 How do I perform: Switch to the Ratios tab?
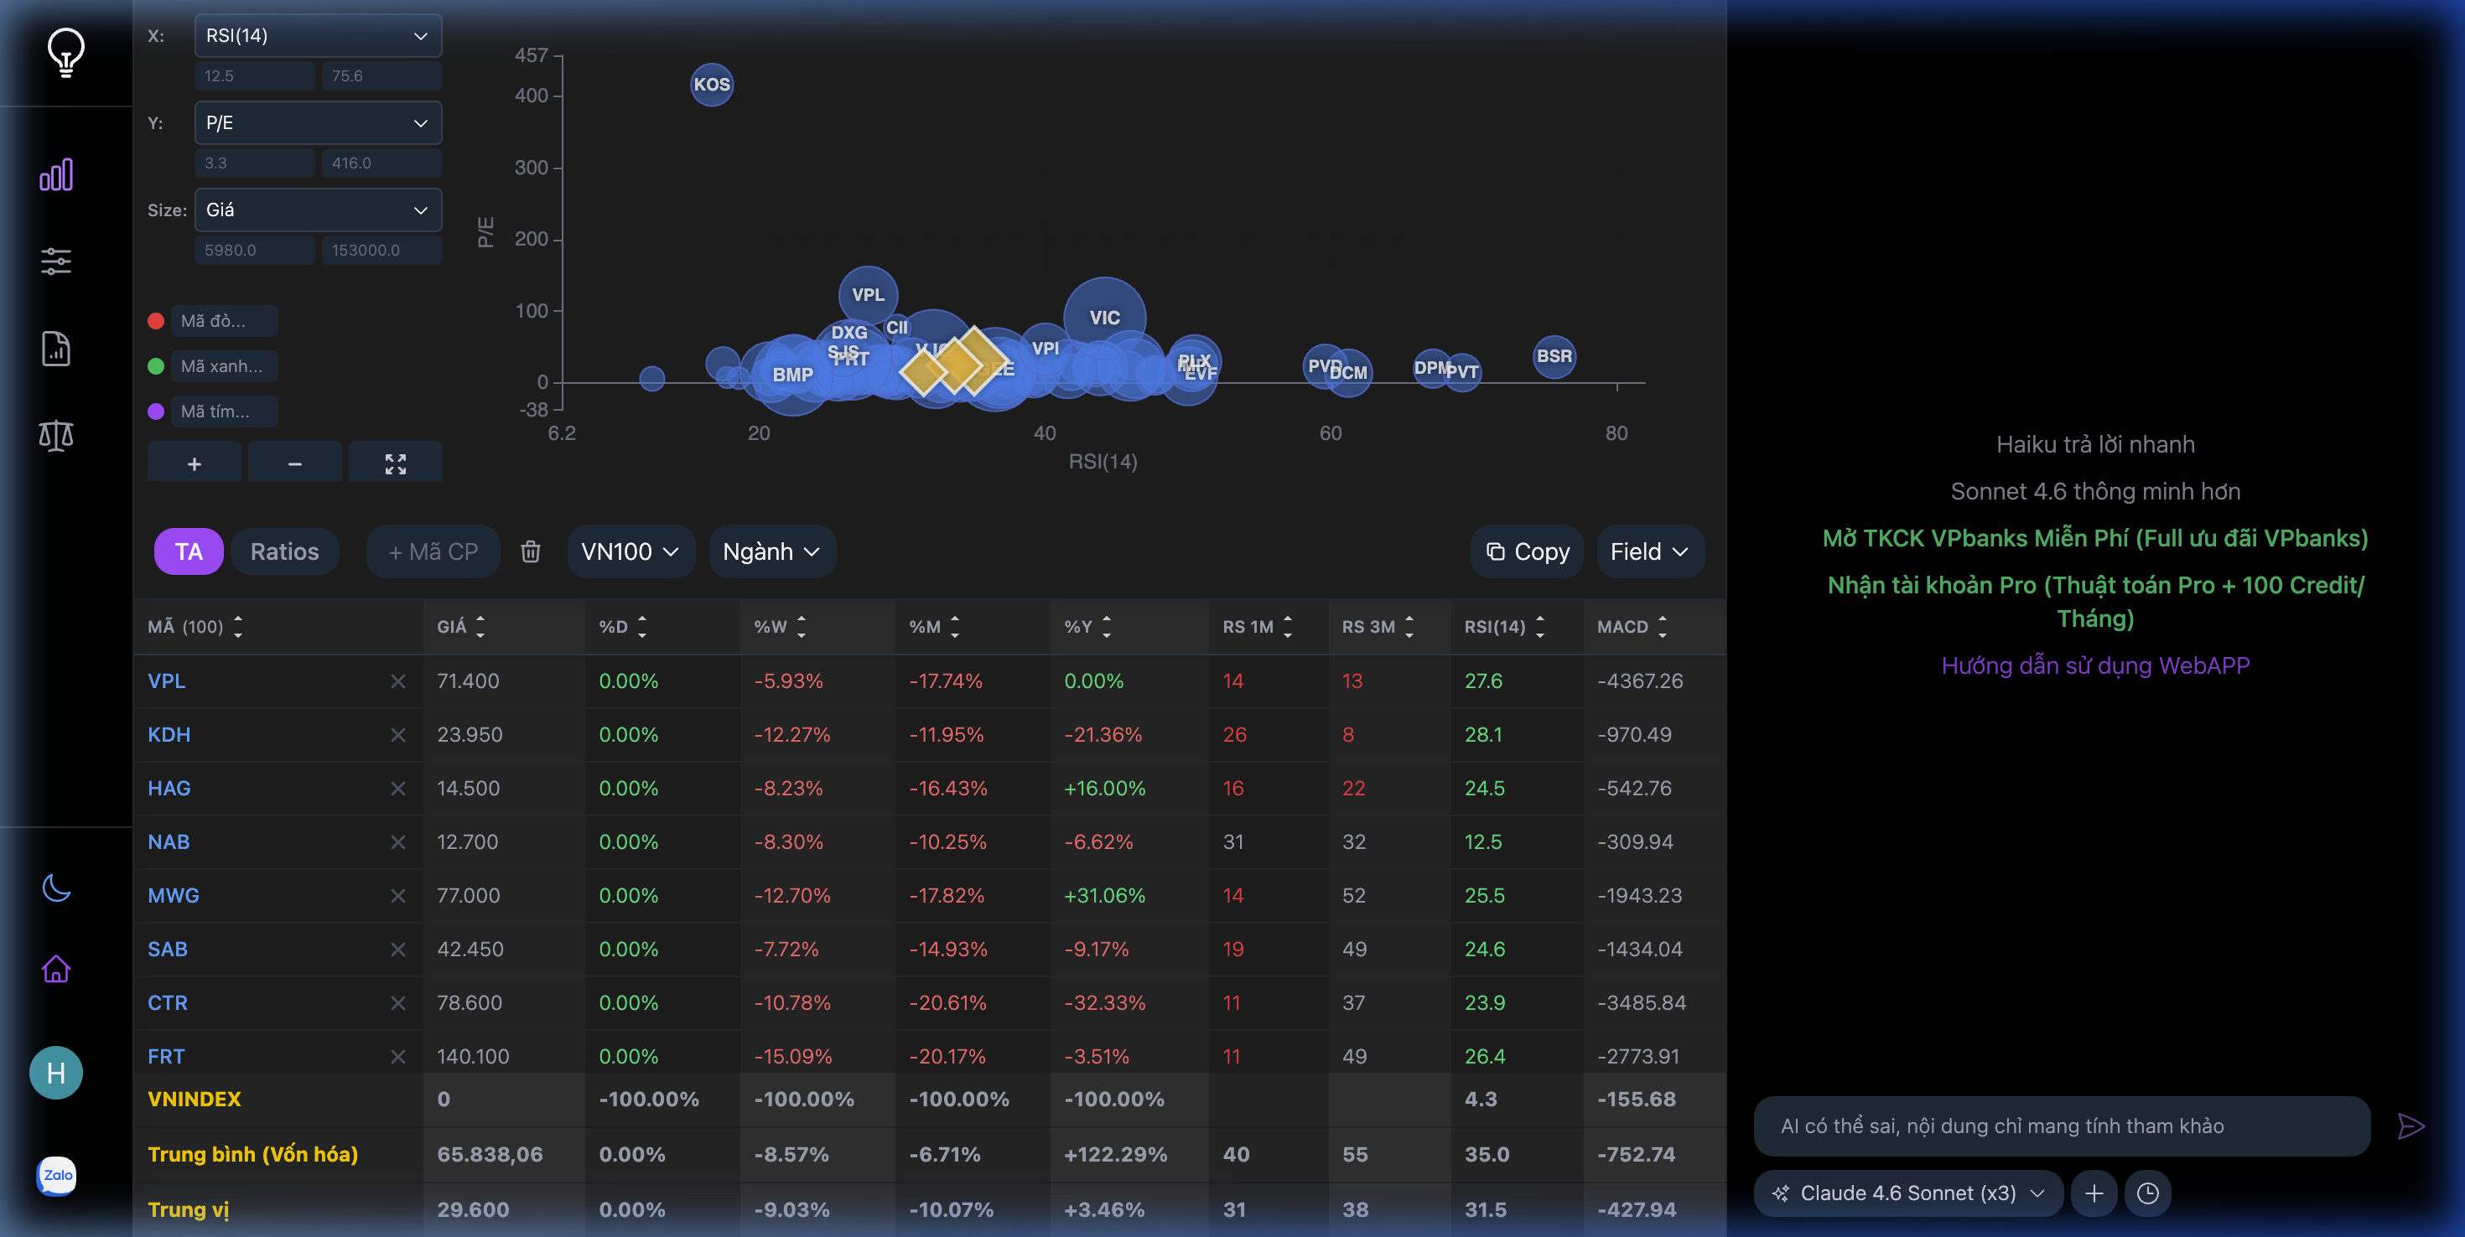pyautogui.click(x=284, y=552)
